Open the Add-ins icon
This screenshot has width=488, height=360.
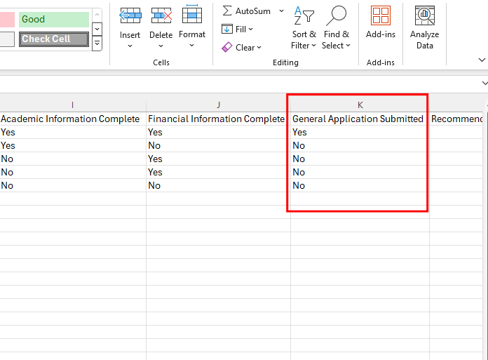(x=381, y=15)
